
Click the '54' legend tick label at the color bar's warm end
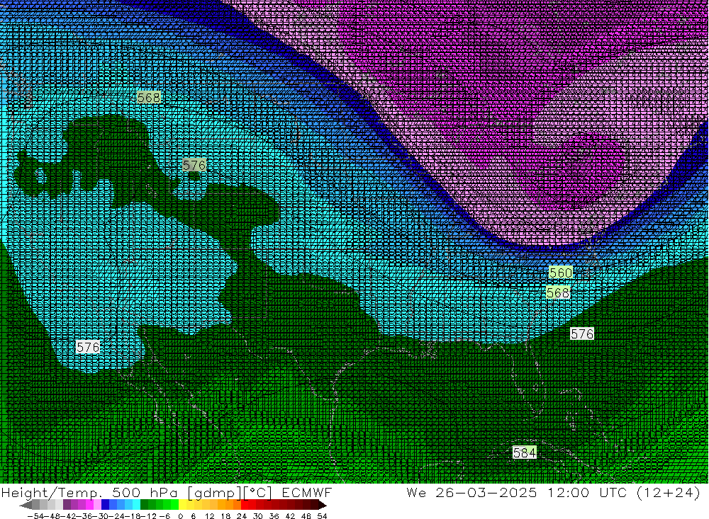322,516
